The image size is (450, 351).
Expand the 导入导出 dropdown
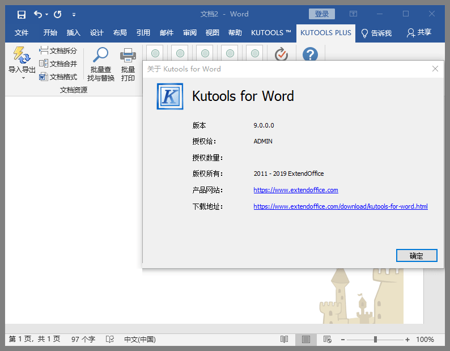23,78
